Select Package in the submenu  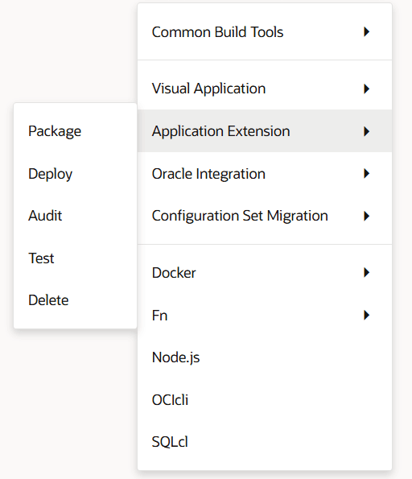[75, 131]
